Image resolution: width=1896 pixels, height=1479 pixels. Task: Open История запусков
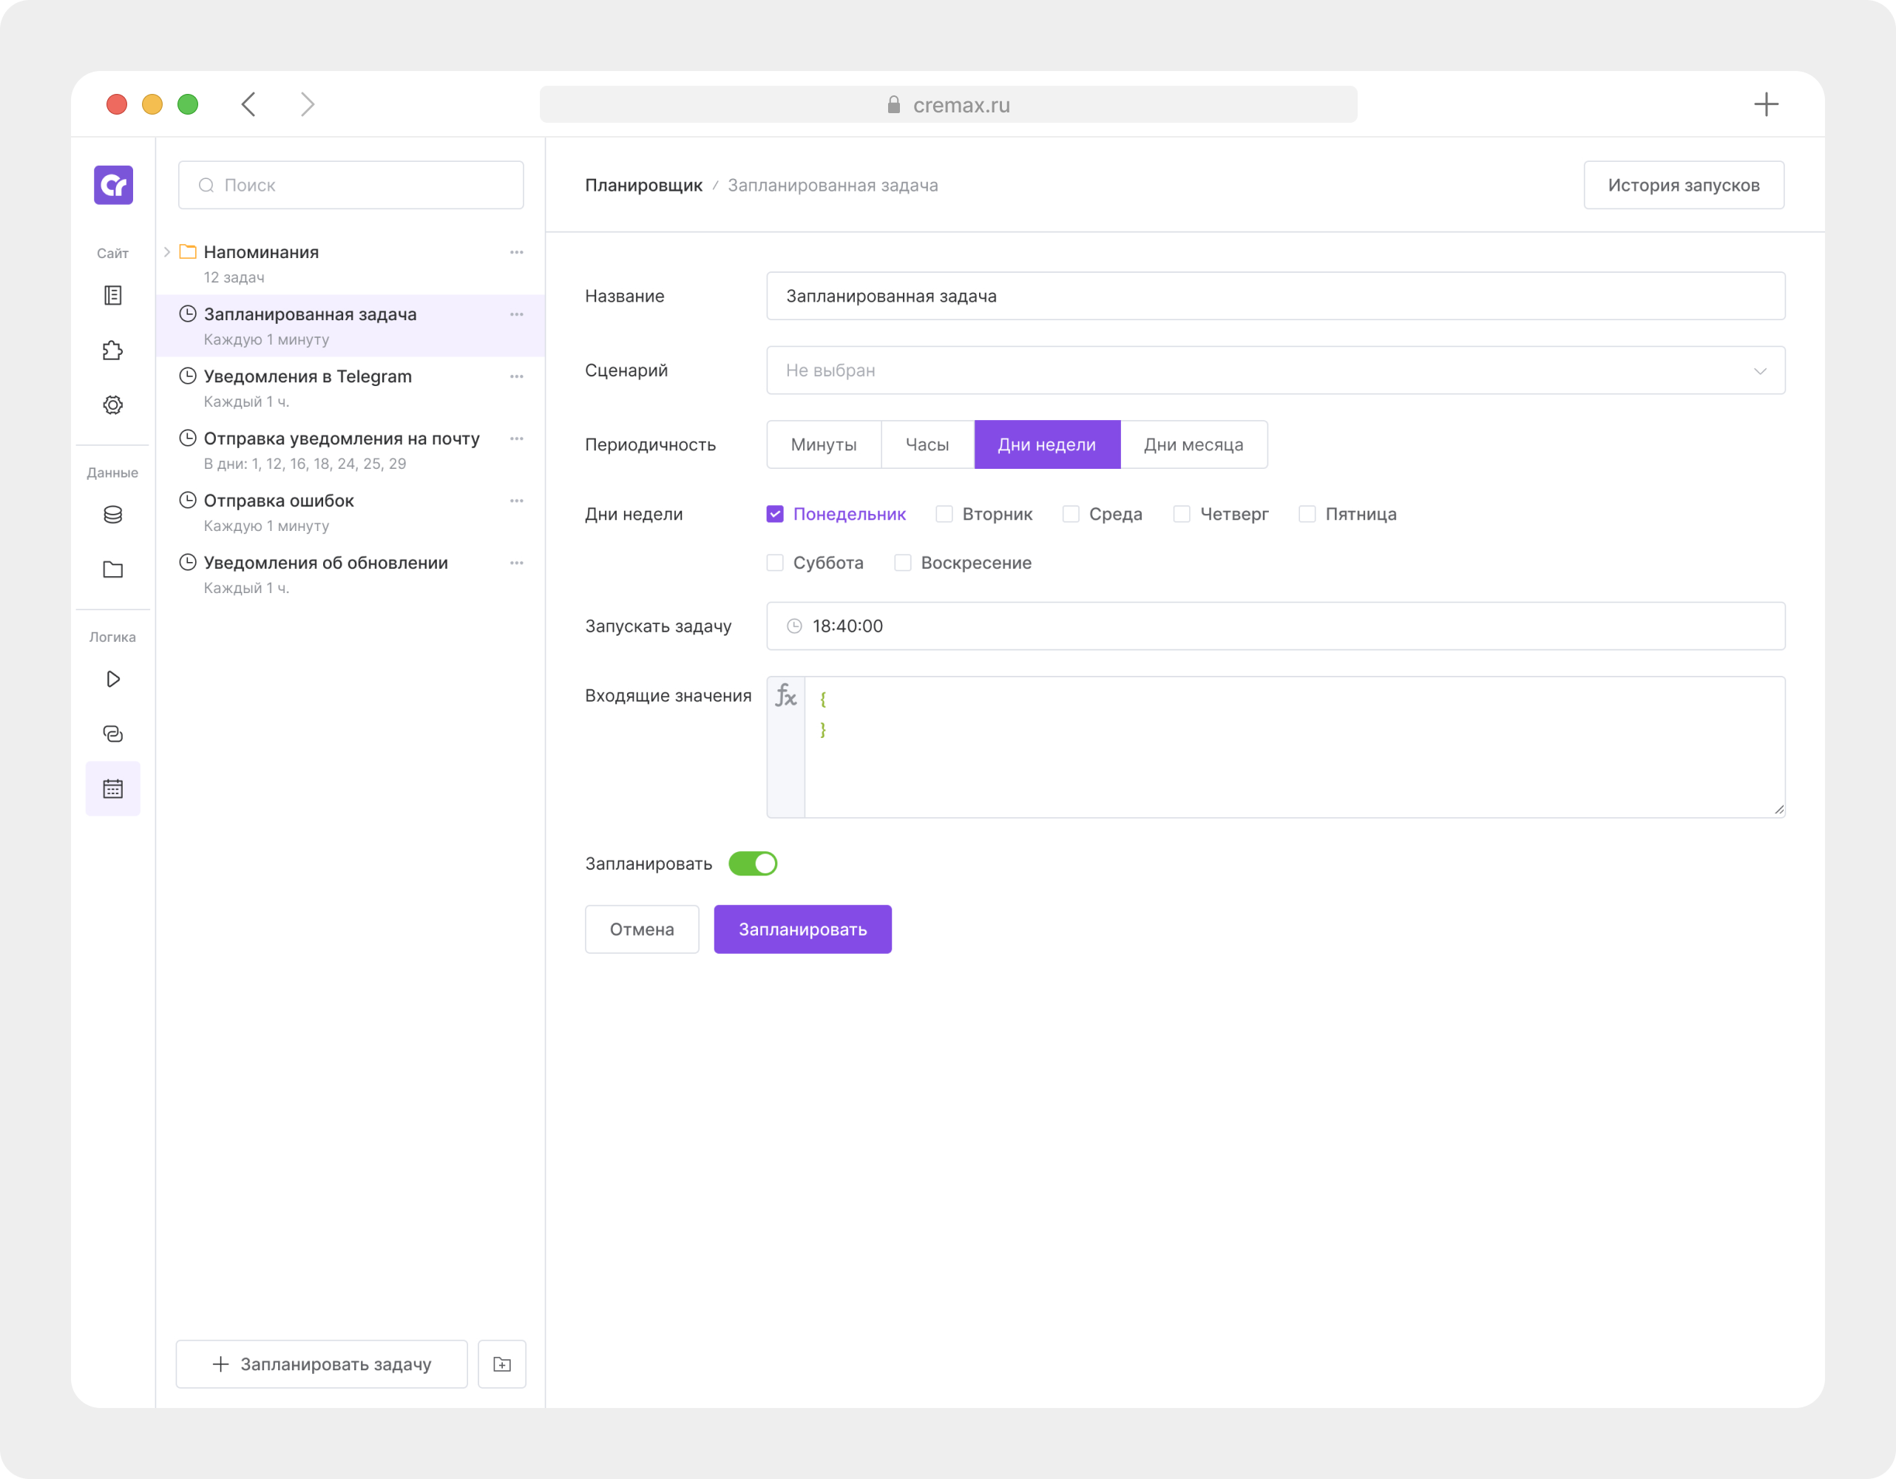click(1683, 185)
